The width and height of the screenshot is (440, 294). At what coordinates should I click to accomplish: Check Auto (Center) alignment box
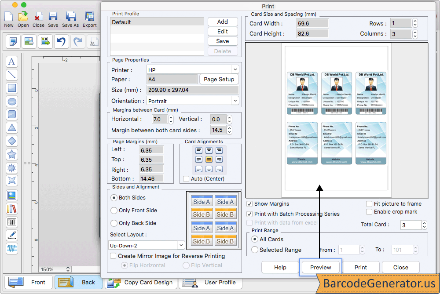186,179
